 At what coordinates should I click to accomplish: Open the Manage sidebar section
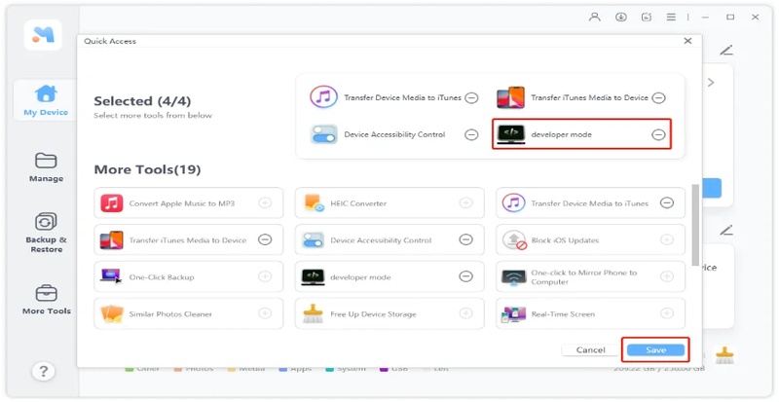tap(46, 167)
